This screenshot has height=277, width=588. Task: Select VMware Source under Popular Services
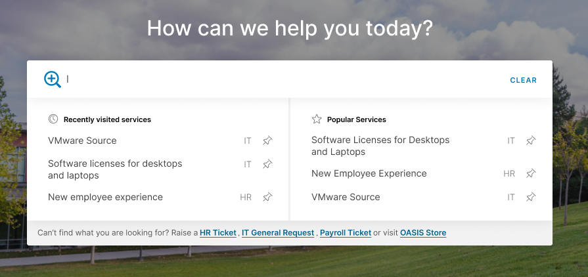tap(346, 197)
